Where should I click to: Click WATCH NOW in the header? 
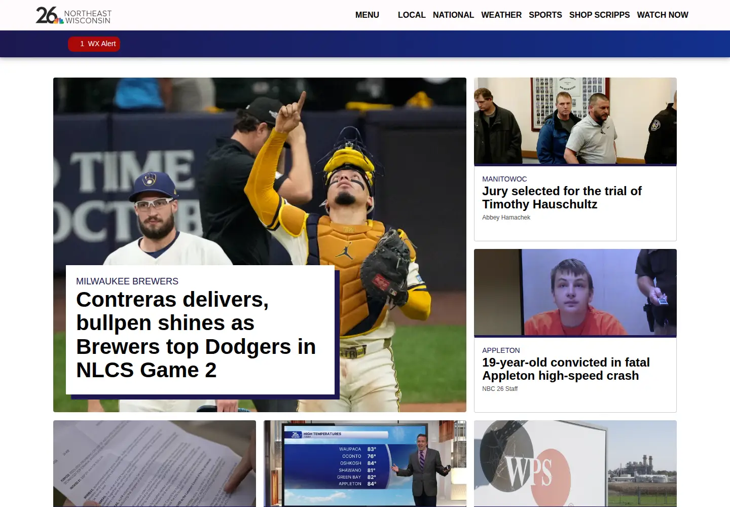coord(663,15)
